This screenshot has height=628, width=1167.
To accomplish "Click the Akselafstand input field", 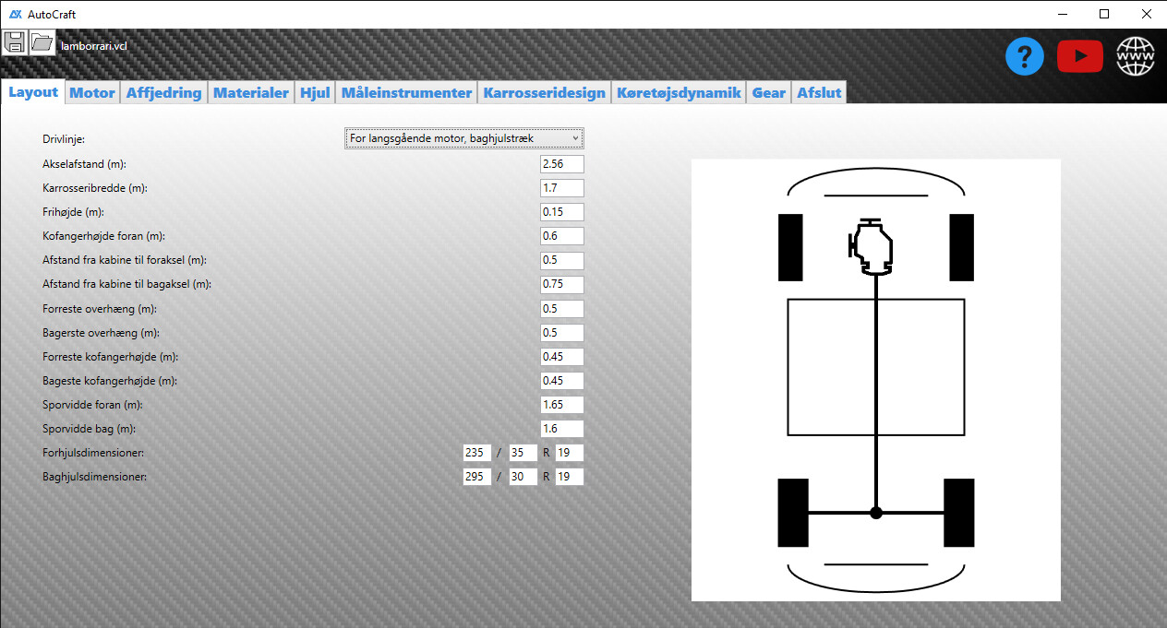I will (x=561, y=164).
